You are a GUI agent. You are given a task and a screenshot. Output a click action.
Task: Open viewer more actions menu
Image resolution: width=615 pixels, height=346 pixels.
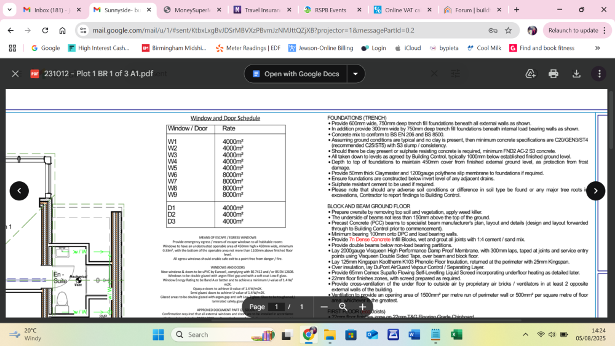click(599, 74)
